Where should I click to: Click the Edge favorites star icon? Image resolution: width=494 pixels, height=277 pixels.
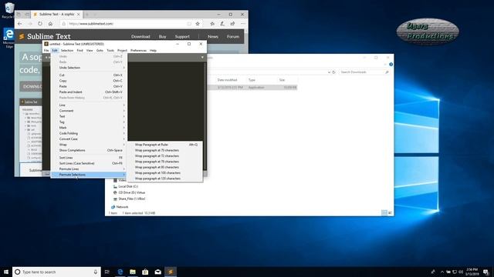[x=198, y=24]
